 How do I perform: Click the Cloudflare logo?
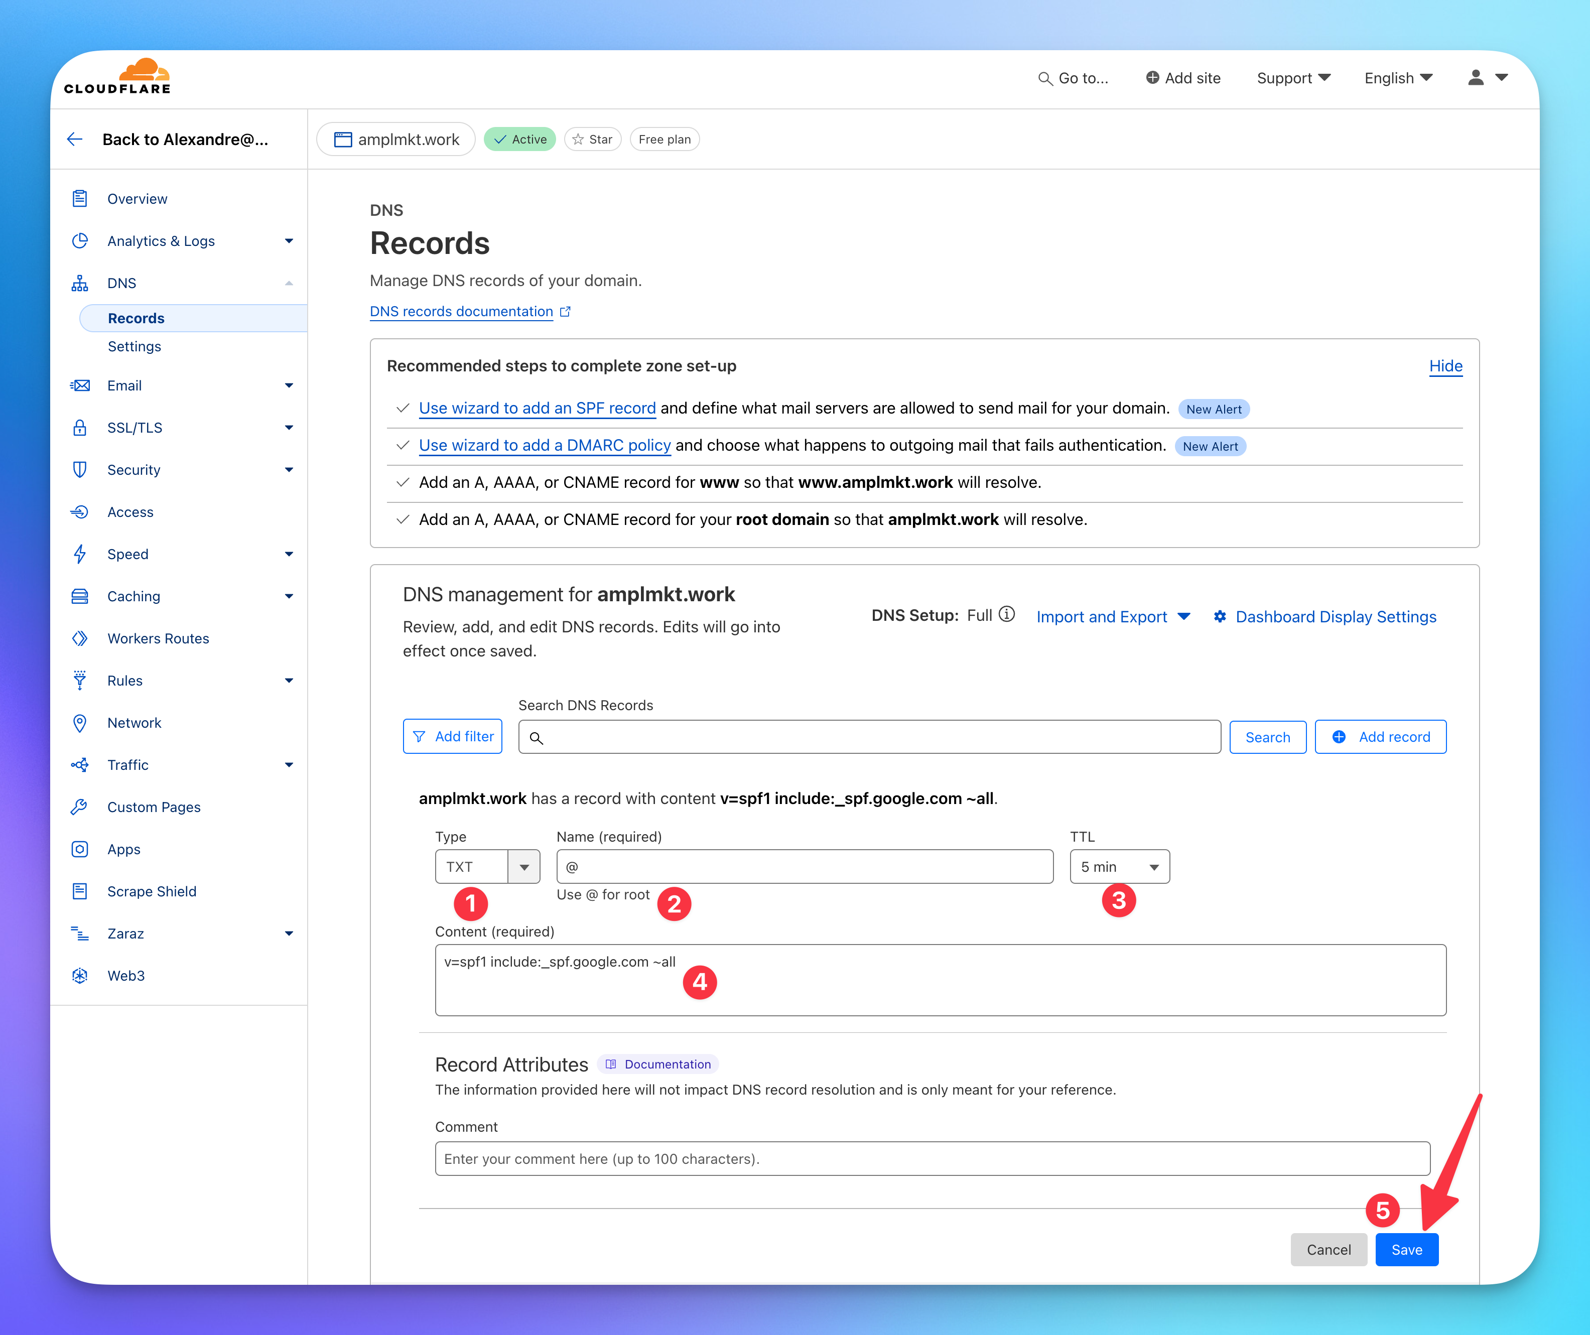pos(117,76)
